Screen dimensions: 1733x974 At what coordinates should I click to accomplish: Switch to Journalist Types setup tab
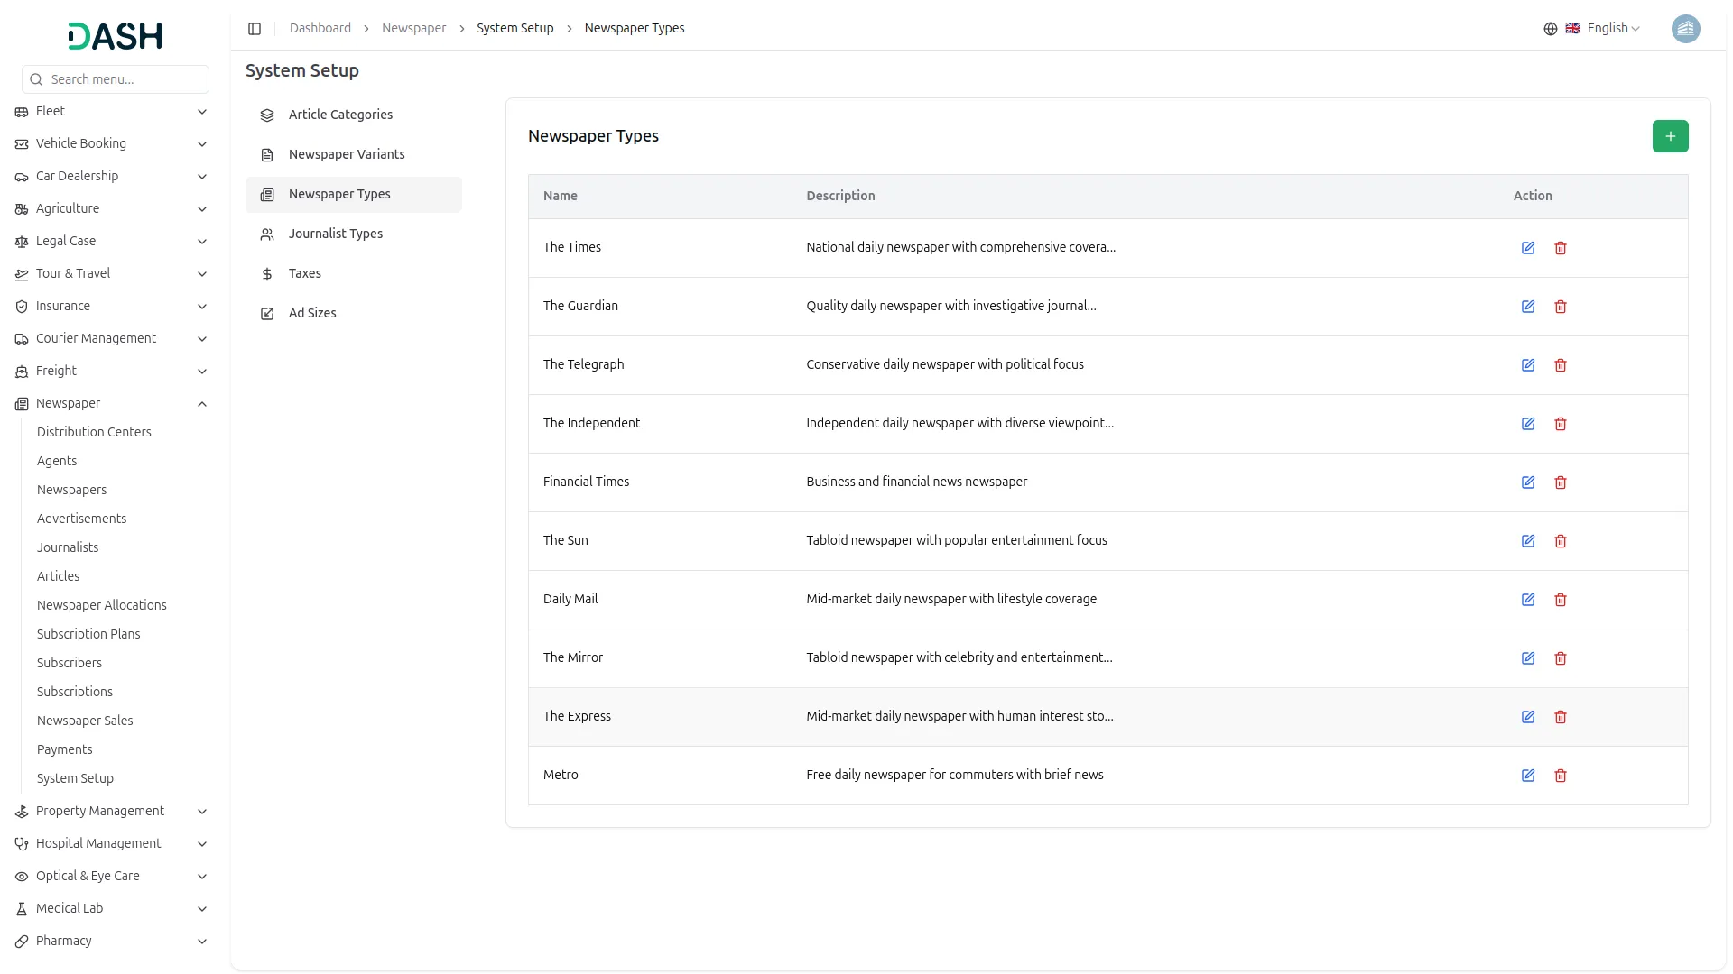point(336,234)
